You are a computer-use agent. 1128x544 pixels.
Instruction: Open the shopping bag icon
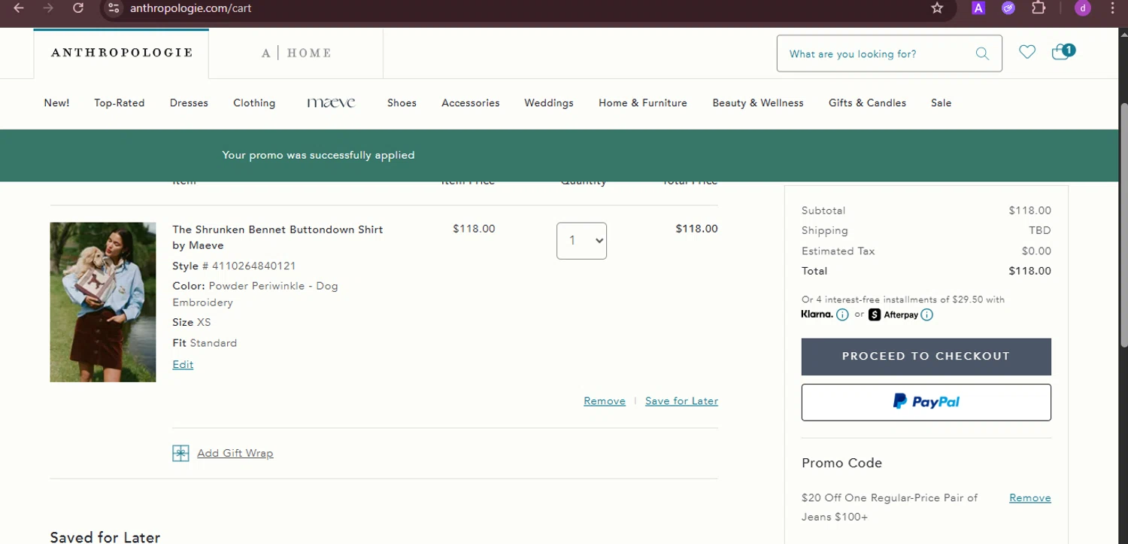1063,52
